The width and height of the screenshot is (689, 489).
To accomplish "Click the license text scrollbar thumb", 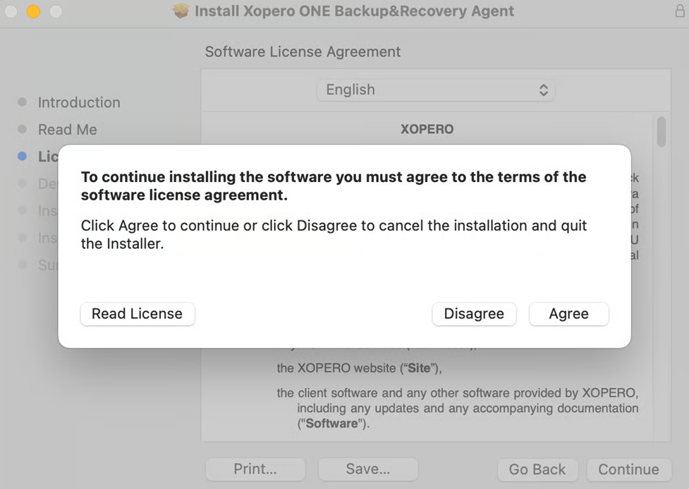I will pos(661,132).
